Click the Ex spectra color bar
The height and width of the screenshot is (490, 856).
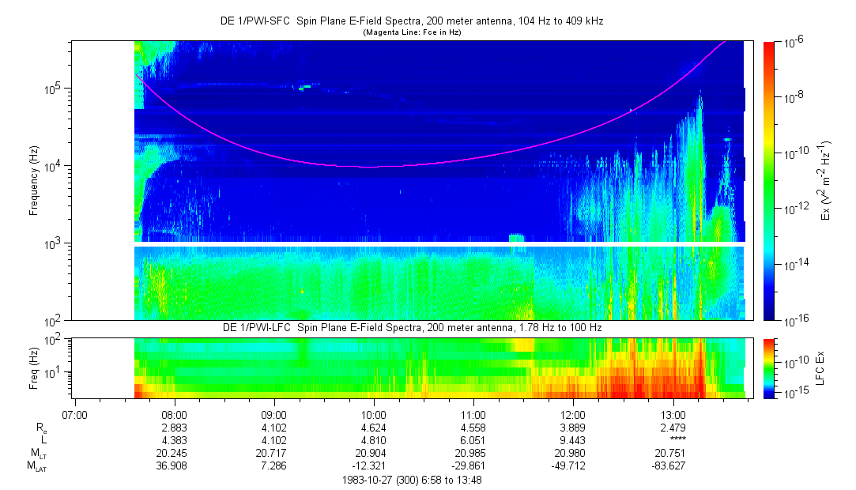[770, 180]
